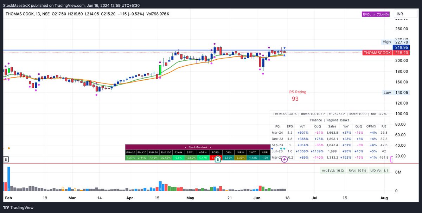Click the TradingView logo
Image resolution: width=422 pixels, height=213 pixels.
point(19,207)
